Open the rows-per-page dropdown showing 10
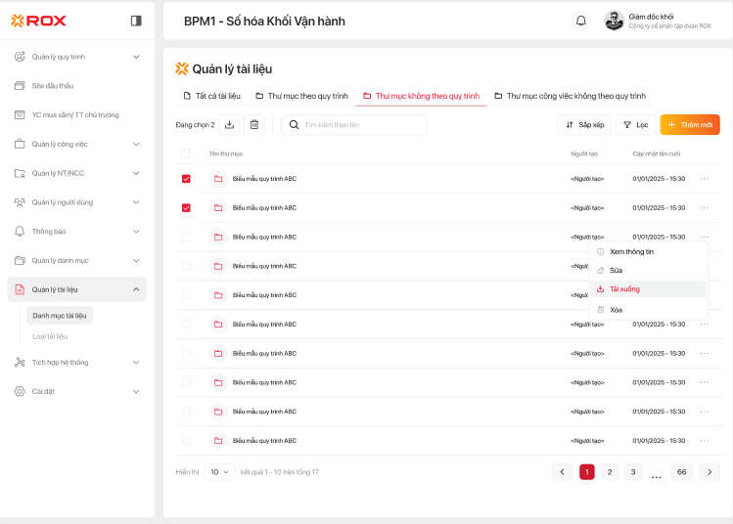733x524 pixels. pyautogui.click(x=219, y=472)
